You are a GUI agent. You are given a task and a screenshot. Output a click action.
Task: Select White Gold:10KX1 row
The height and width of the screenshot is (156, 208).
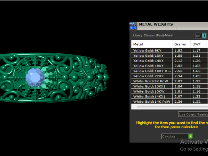(x=169, y=86)
